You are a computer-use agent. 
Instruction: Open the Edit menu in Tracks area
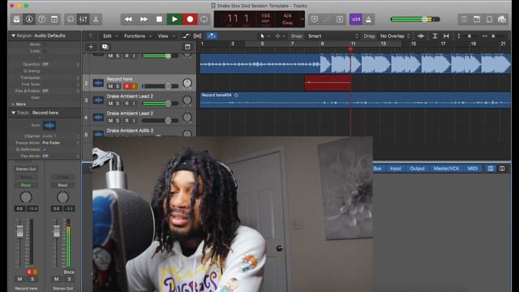coord(110,36)
